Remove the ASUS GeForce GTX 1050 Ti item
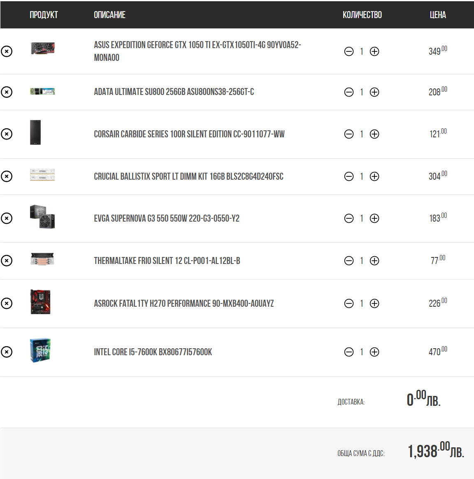Viewport: 474px width, 479px height. 7,51
